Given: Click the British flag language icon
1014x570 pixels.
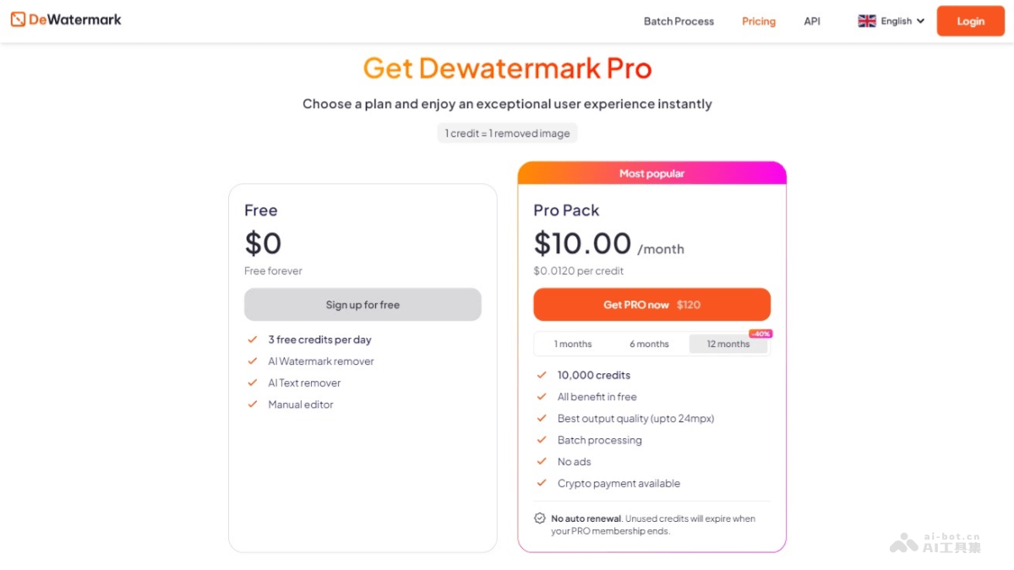Looking at the screenshot, I should [x=867, y=20].
